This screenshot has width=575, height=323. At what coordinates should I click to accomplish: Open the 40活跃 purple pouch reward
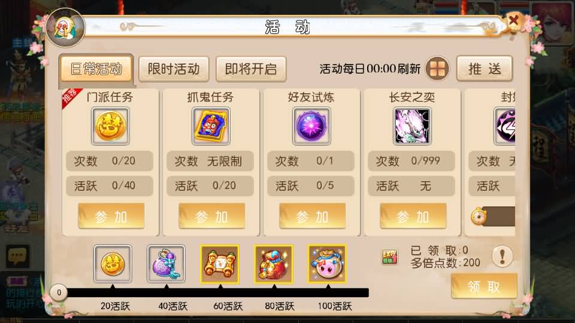click(x=166, y=264)
